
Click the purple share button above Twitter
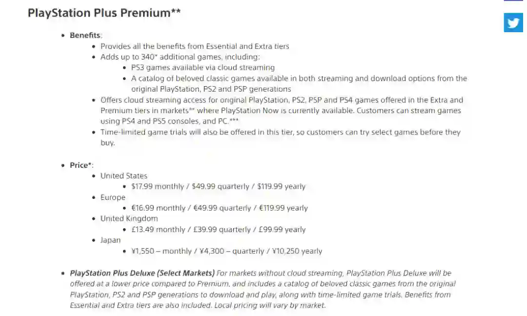pyautogui.click(x=513, y=1)
